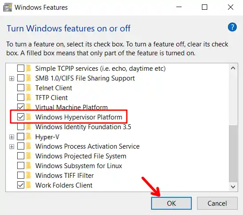Select Windows Subsystem for Linux label

(79, 166)
